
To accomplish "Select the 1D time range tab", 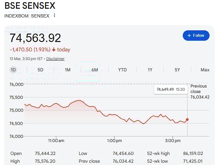I will tap(13, 70).
